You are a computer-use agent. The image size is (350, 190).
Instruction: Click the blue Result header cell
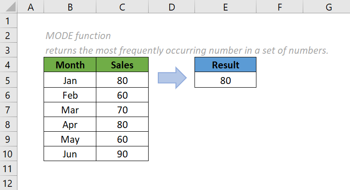225,65
